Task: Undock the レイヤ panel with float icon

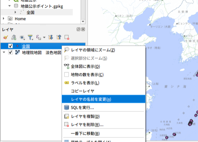Action: [79, 30]
